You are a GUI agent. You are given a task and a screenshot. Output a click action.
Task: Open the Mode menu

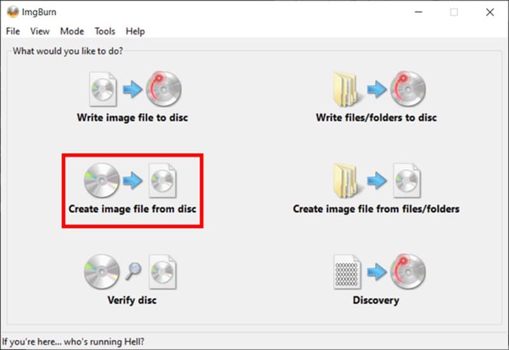(72, 31)
